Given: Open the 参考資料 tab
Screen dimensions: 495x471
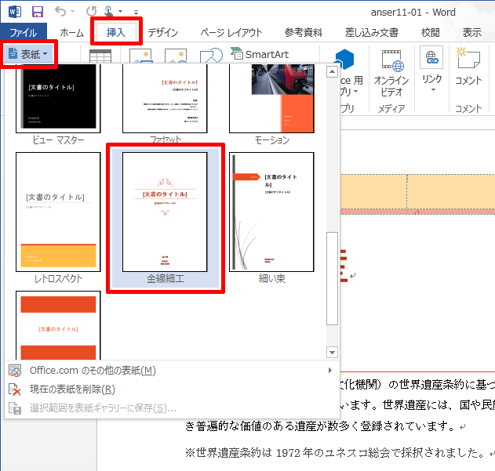Looking at the screenshot, I should click(x=304, y=32).
